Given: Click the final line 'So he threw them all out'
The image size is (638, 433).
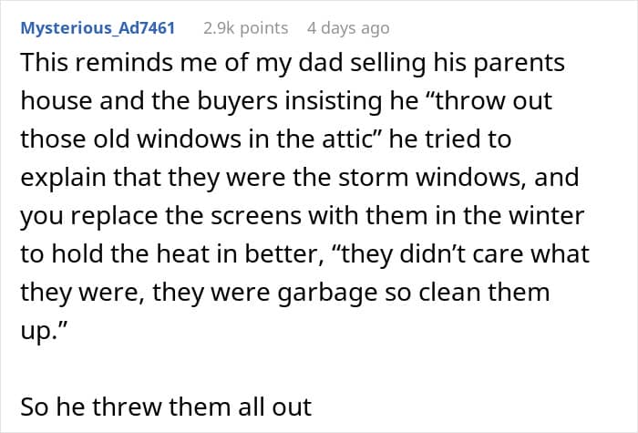Looking at the screenshot, I should [166, 407].
